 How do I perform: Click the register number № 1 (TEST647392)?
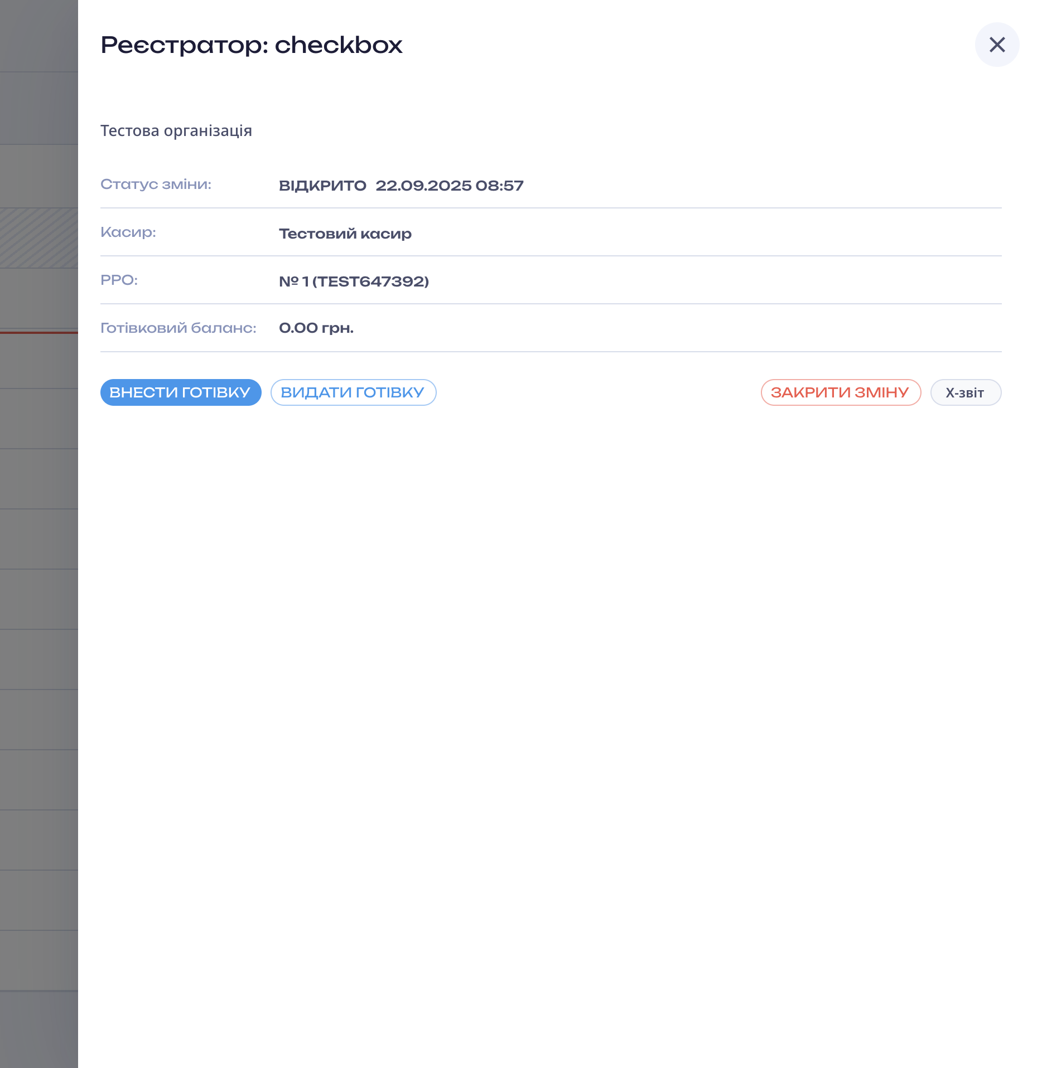pos(354,281)
